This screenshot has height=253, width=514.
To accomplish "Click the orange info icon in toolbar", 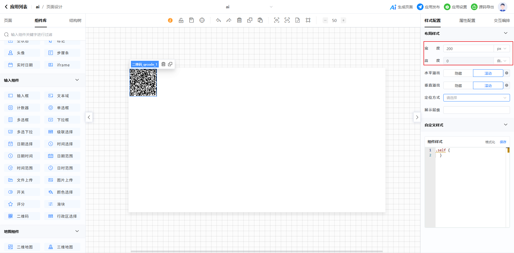I will [x=170, y=20].
